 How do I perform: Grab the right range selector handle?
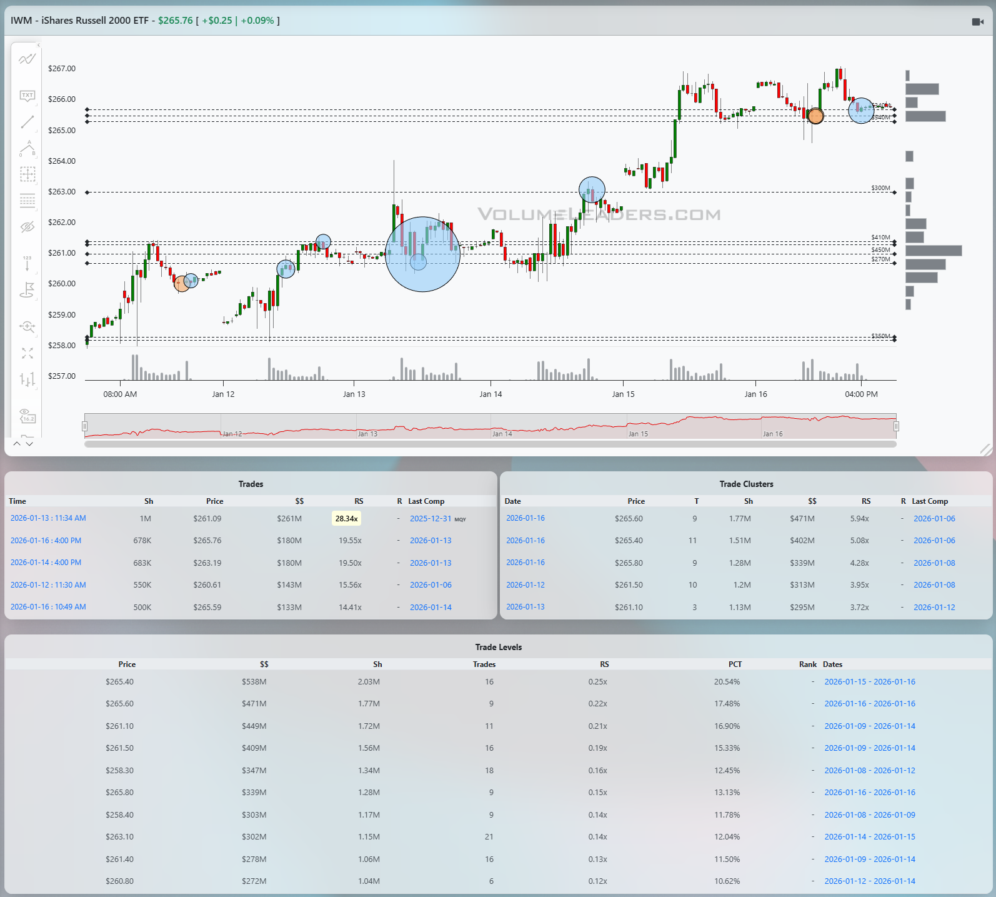[896, 426]
